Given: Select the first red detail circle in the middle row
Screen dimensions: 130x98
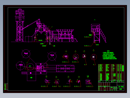Looking at the screenshot, I should pos(66,56).
